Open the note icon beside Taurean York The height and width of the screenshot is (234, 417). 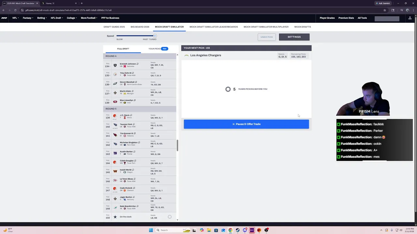tap(134, 124)
